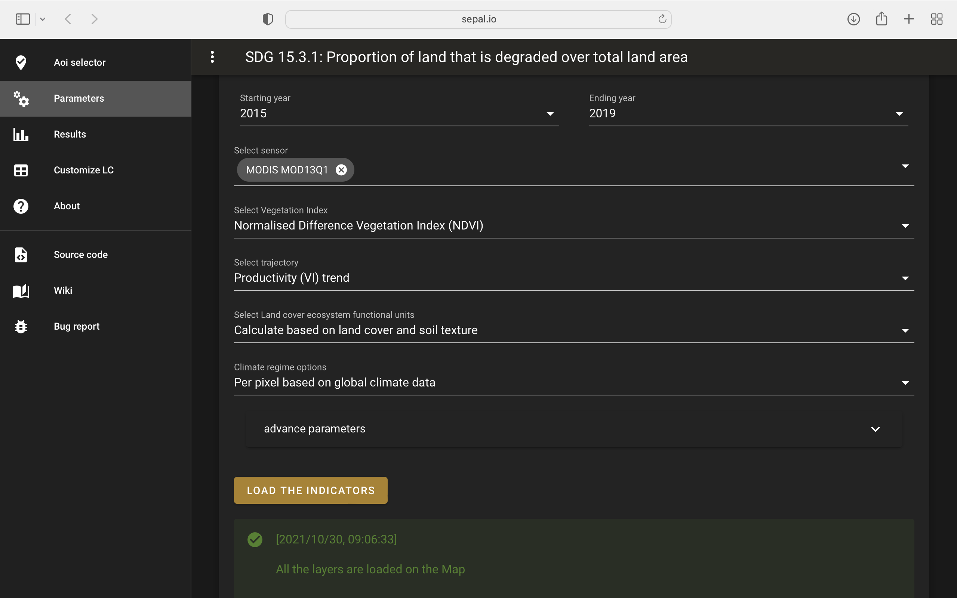This screenshot has height=598, width=957.
Task: Open the three-dot app menu
Action: tap(212, 57)
